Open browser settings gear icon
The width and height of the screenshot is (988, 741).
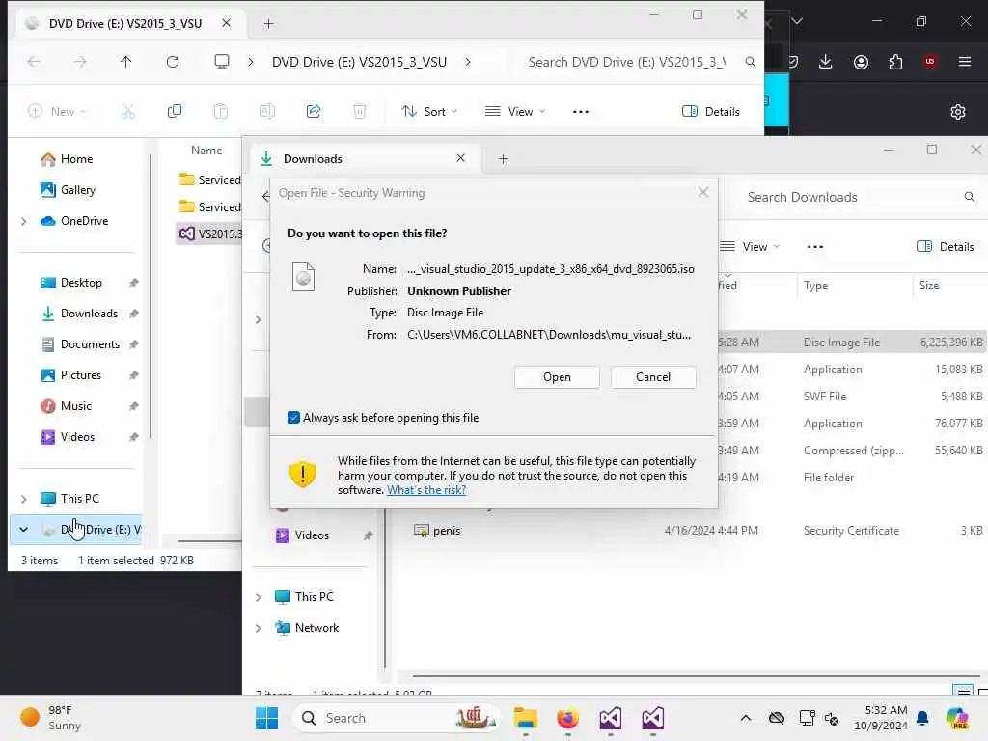[958, 112]
